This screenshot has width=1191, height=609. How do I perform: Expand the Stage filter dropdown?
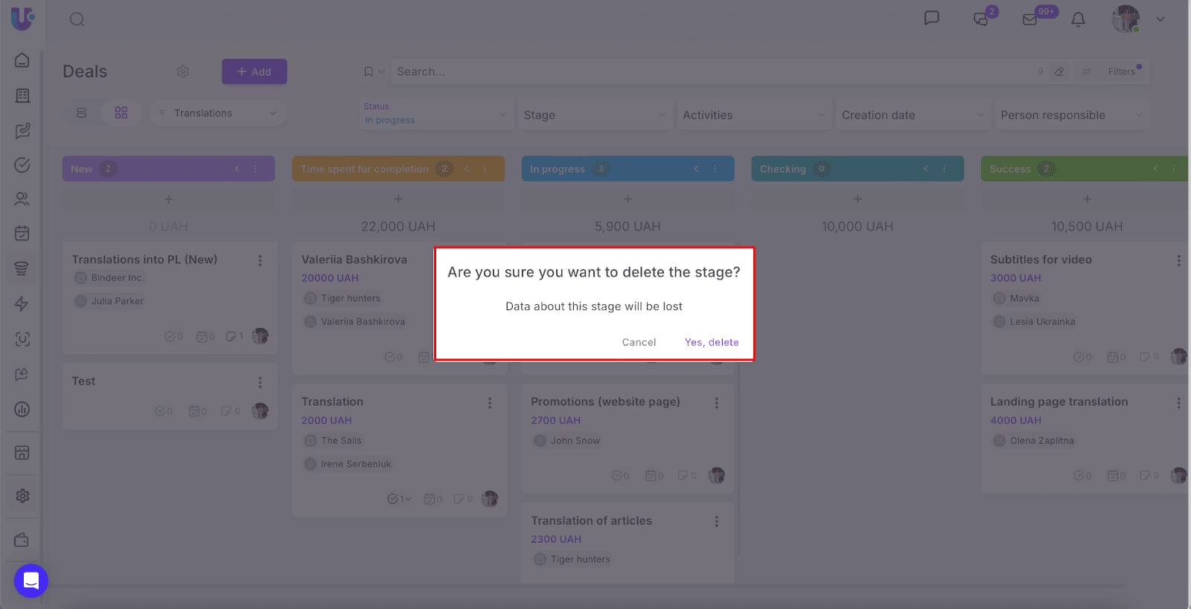point(594,115)
